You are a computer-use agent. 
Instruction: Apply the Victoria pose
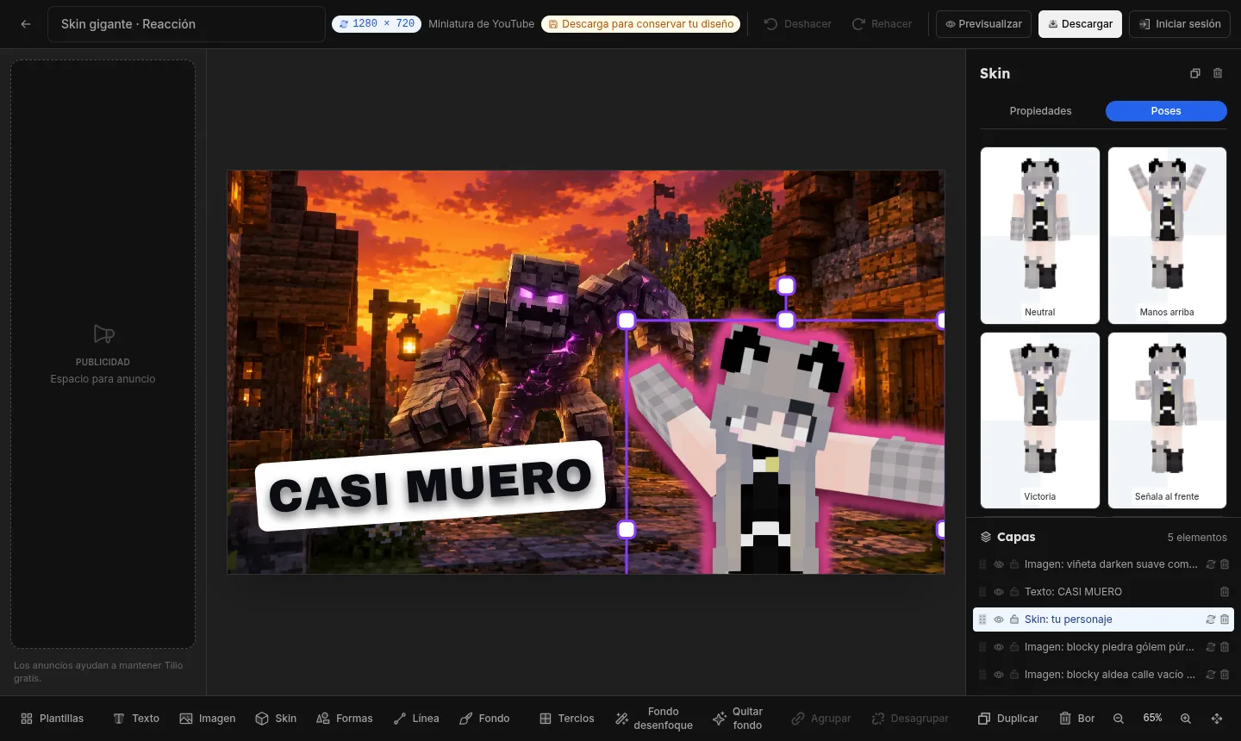point(1040,420)
